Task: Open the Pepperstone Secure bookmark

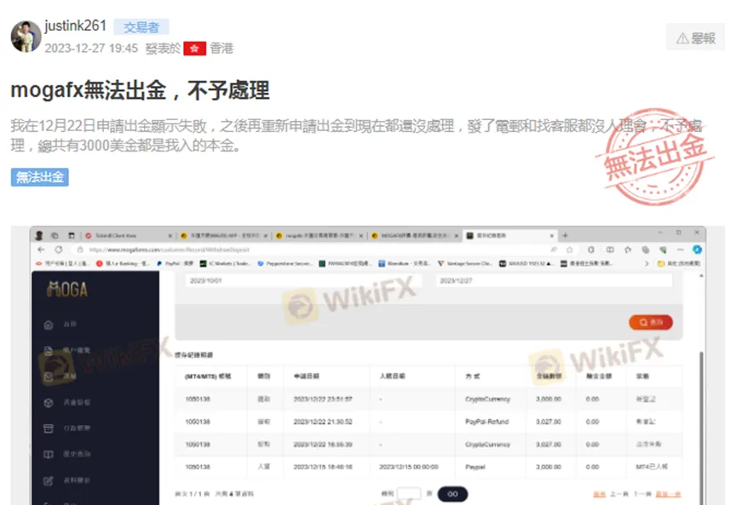Action: coord(285,263)
